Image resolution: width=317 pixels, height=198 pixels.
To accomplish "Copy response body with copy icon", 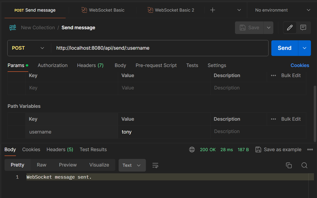I will coord(289,165).
